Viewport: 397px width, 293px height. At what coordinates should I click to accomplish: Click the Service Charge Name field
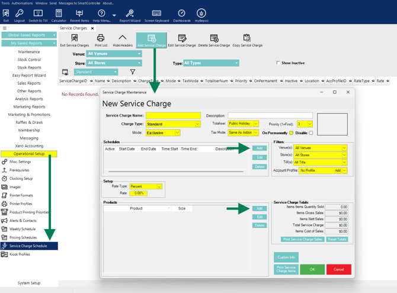click(x=173, y=115)
